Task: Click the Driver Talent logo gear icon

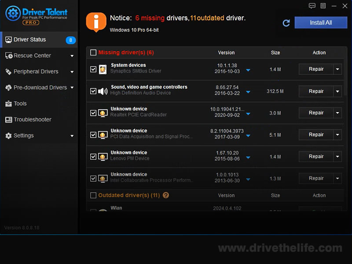Action: tap(13, 14)
